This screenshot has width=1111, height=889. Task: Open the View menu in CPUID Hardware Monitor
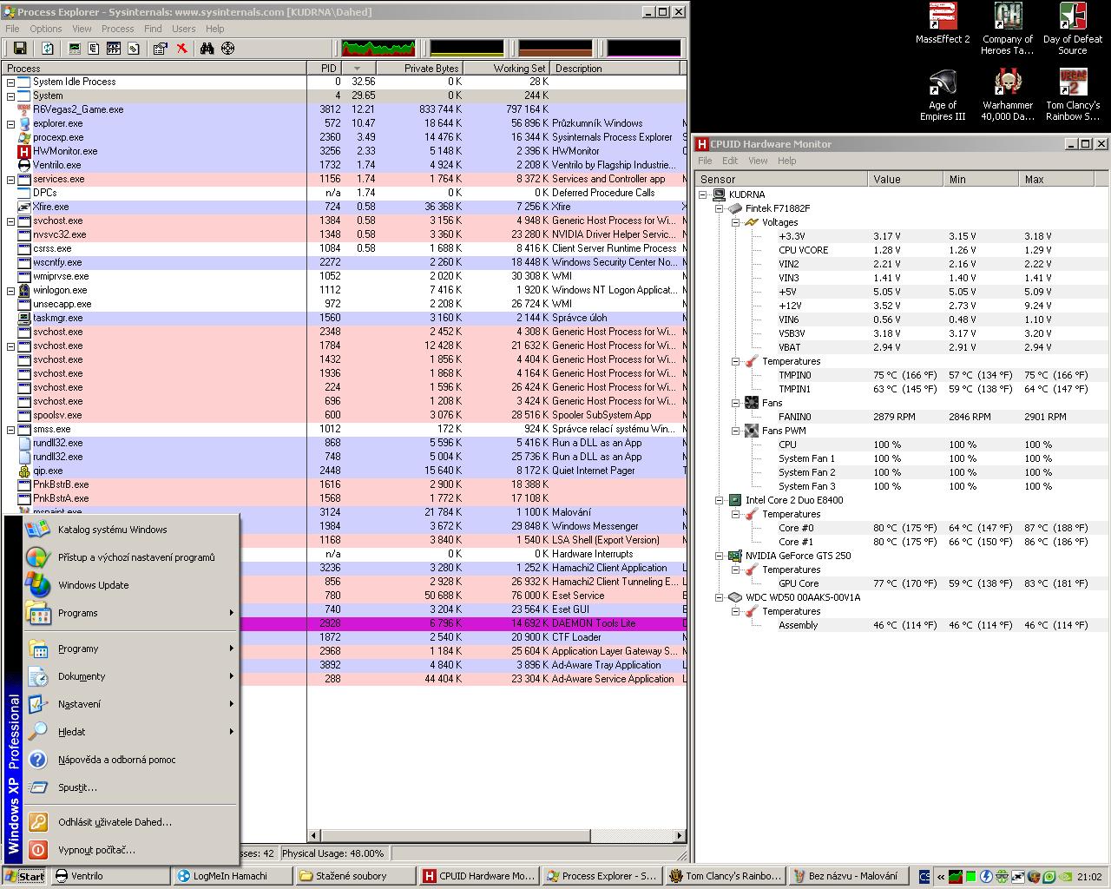click(758, 161)
